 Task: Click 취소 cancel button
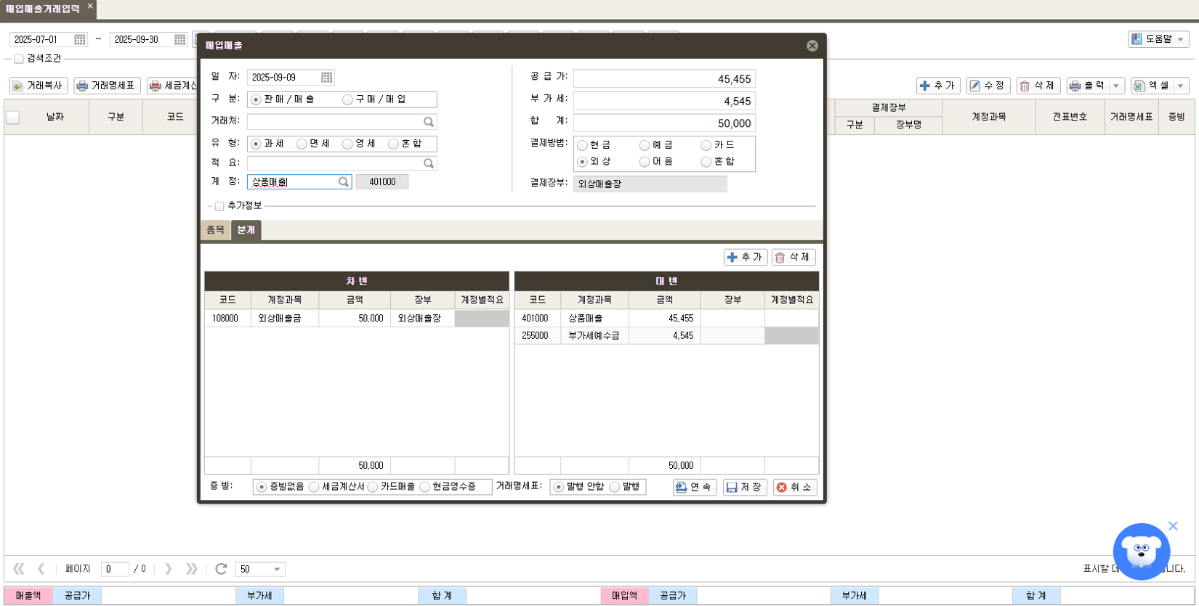coord(795,488)
